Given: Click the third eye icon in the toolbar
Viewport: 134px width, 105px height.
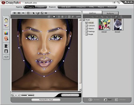Looking at the screenshot, I should point(23,13).
